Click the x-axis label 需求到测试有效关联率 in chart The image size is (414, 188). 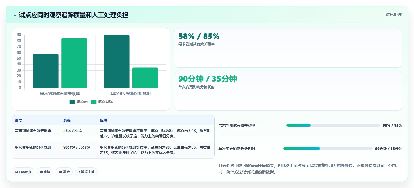[x=60, y=93]
